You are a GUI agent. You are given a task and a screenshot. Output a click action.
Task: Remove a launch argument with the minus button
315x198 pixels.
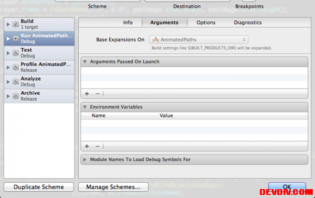point(98,94)
